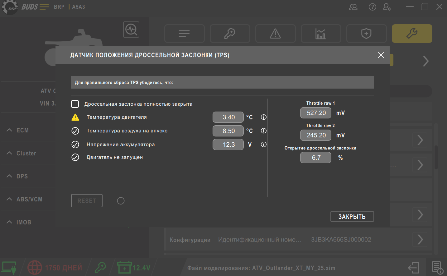
Task: Select the radio circle beside RESET
Action: 121,201
